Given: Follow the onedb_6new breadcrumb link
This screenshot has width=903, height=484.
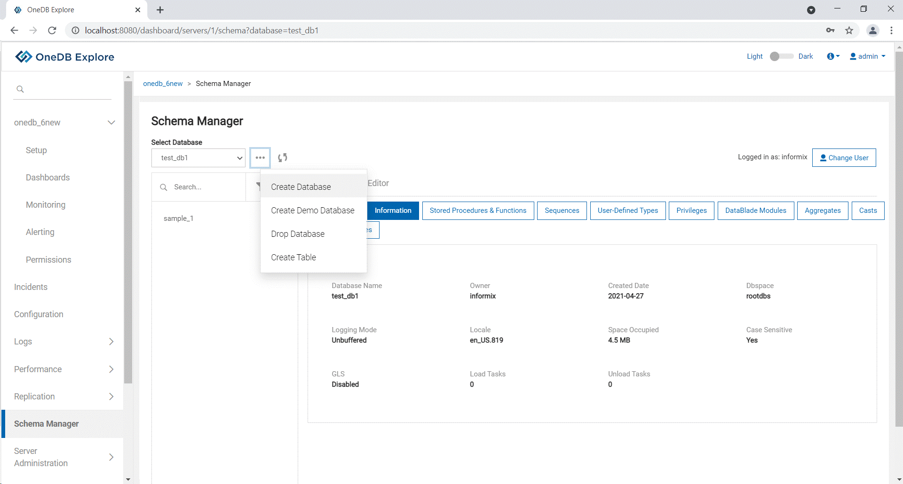Looking at the screenshot, I should coord(163,84).
